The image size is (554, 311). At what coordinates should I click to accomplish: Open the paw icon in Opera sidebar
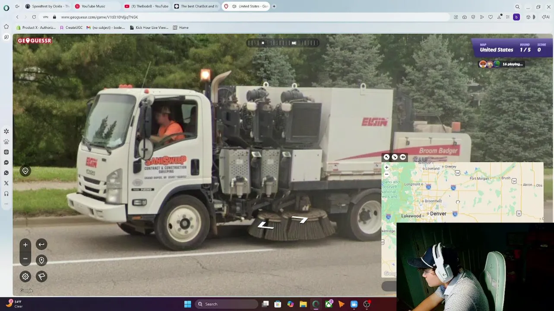[6, 141]
